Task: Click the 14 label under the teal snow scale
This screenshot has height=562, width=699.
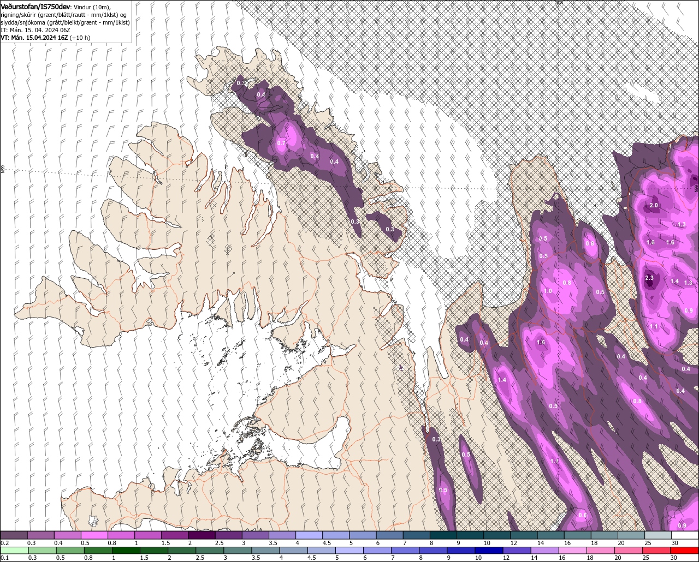Action: pyautogui.click(x=541, y=543)
